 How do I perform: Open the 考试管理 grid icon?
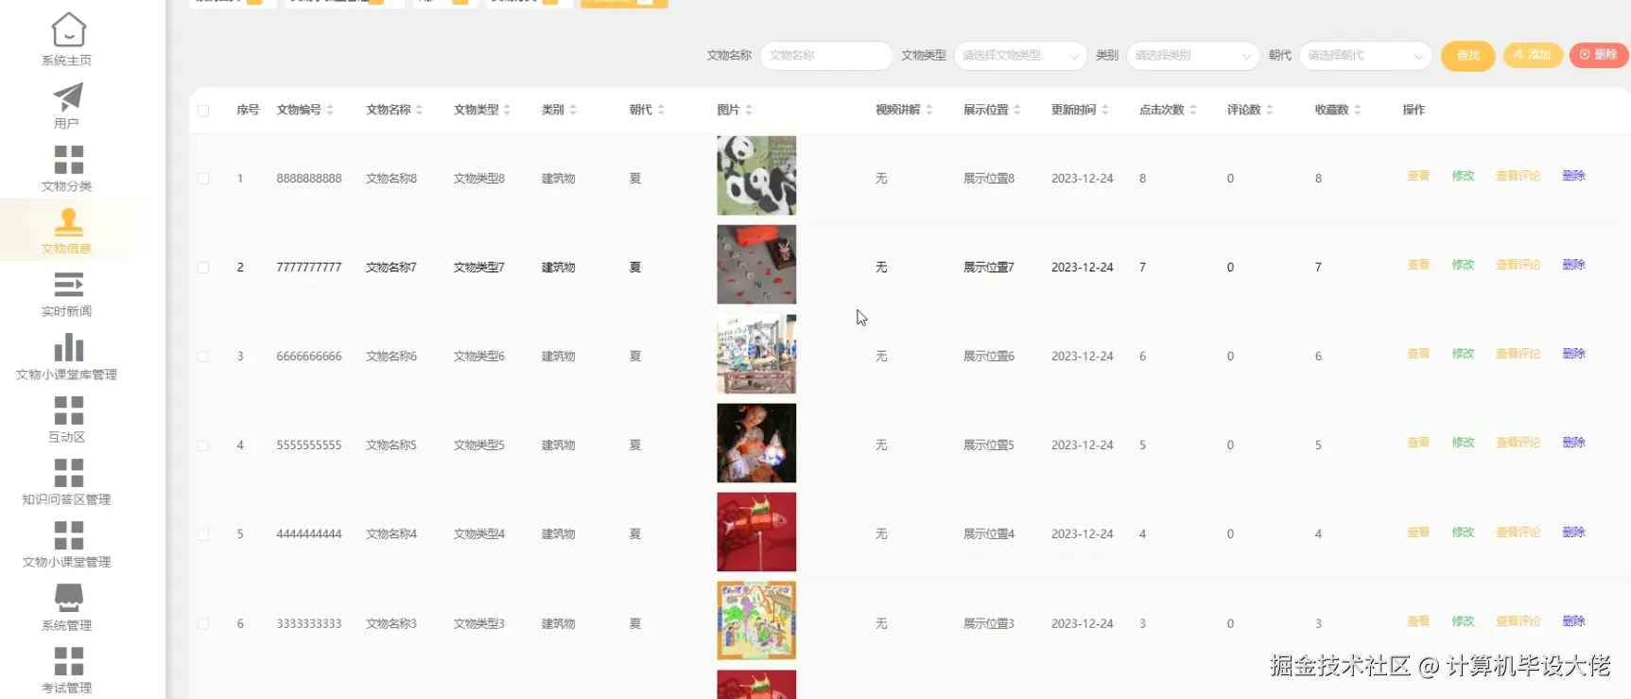tap(68, 661)
